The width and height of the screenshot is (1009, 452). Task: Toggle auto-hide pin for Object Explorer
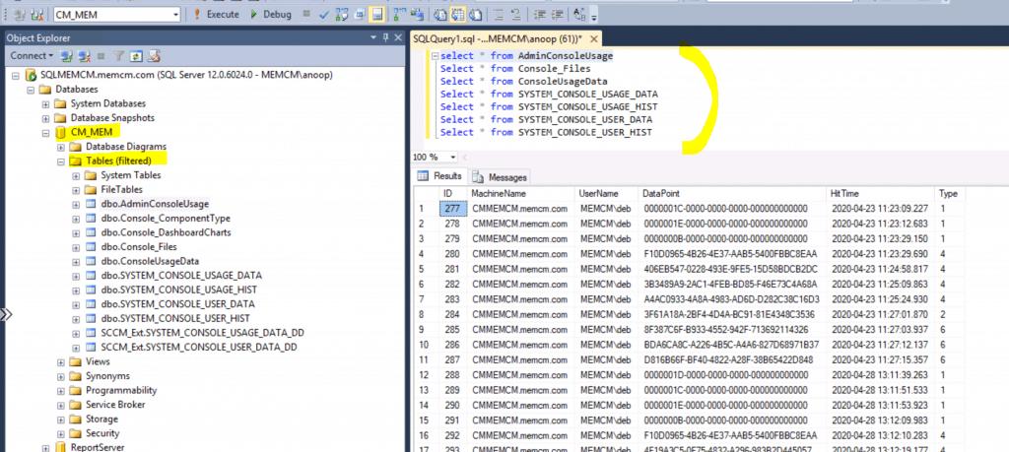point(385,38)
